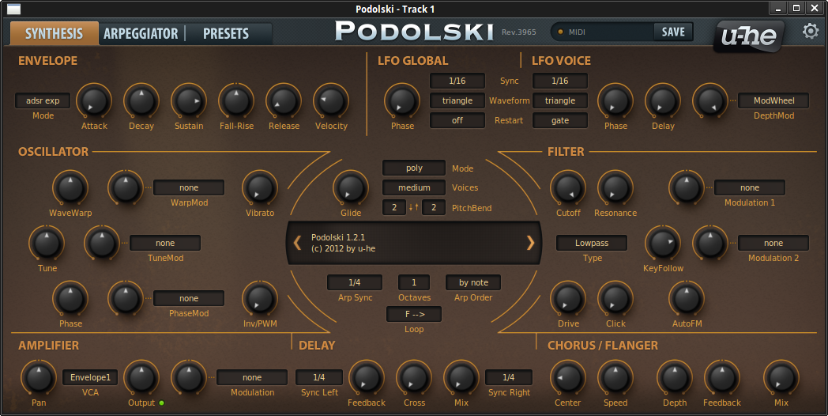Click the Glide knob

point(351,187)
